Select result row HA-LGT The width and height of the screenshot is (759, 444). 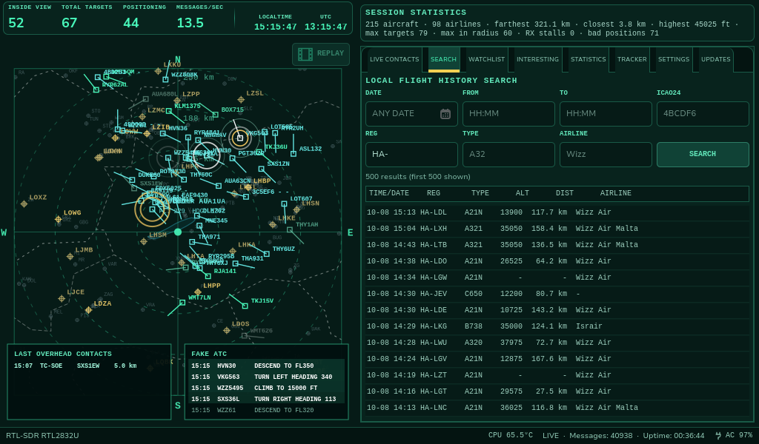coord(557,391)
